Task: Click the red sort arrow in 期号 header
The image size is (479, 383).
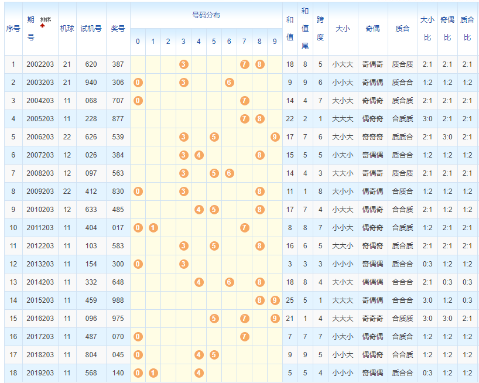Action: [42, 26]
